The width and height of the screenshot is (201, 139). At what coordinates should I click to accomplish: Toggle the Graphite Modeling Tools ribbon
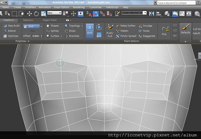coord(175,14)
